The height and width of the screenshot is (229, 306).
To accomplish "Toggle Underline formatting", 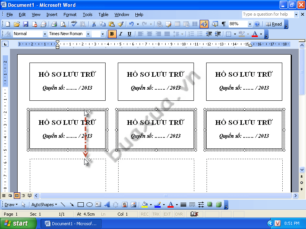I will pyautogui.click(x=129, y=34).
